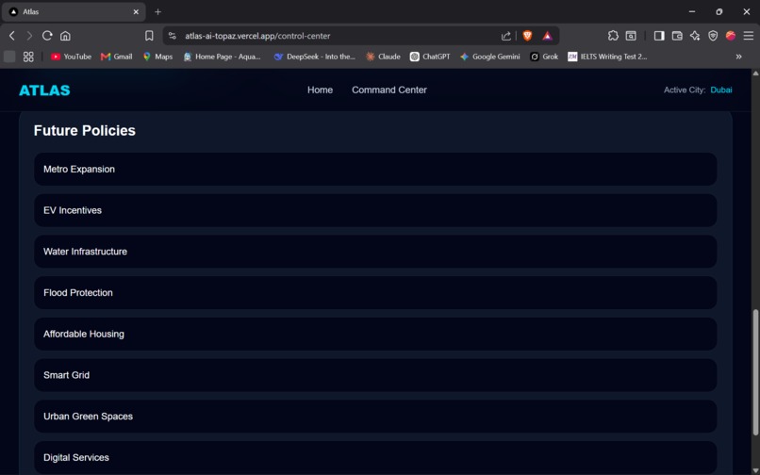Click the ATLAS logo
The width and height of the screenshot is (760, 475).
click(x=44, y=90)
